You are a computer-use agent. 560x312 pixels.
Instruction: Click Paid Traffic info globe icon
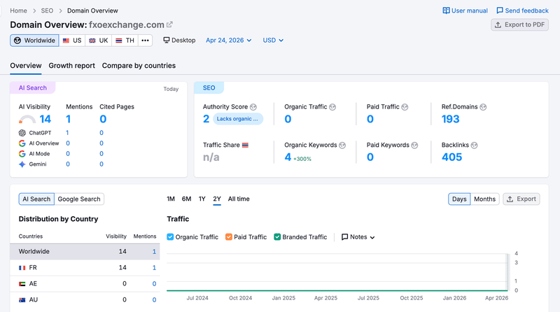[405, 107]
